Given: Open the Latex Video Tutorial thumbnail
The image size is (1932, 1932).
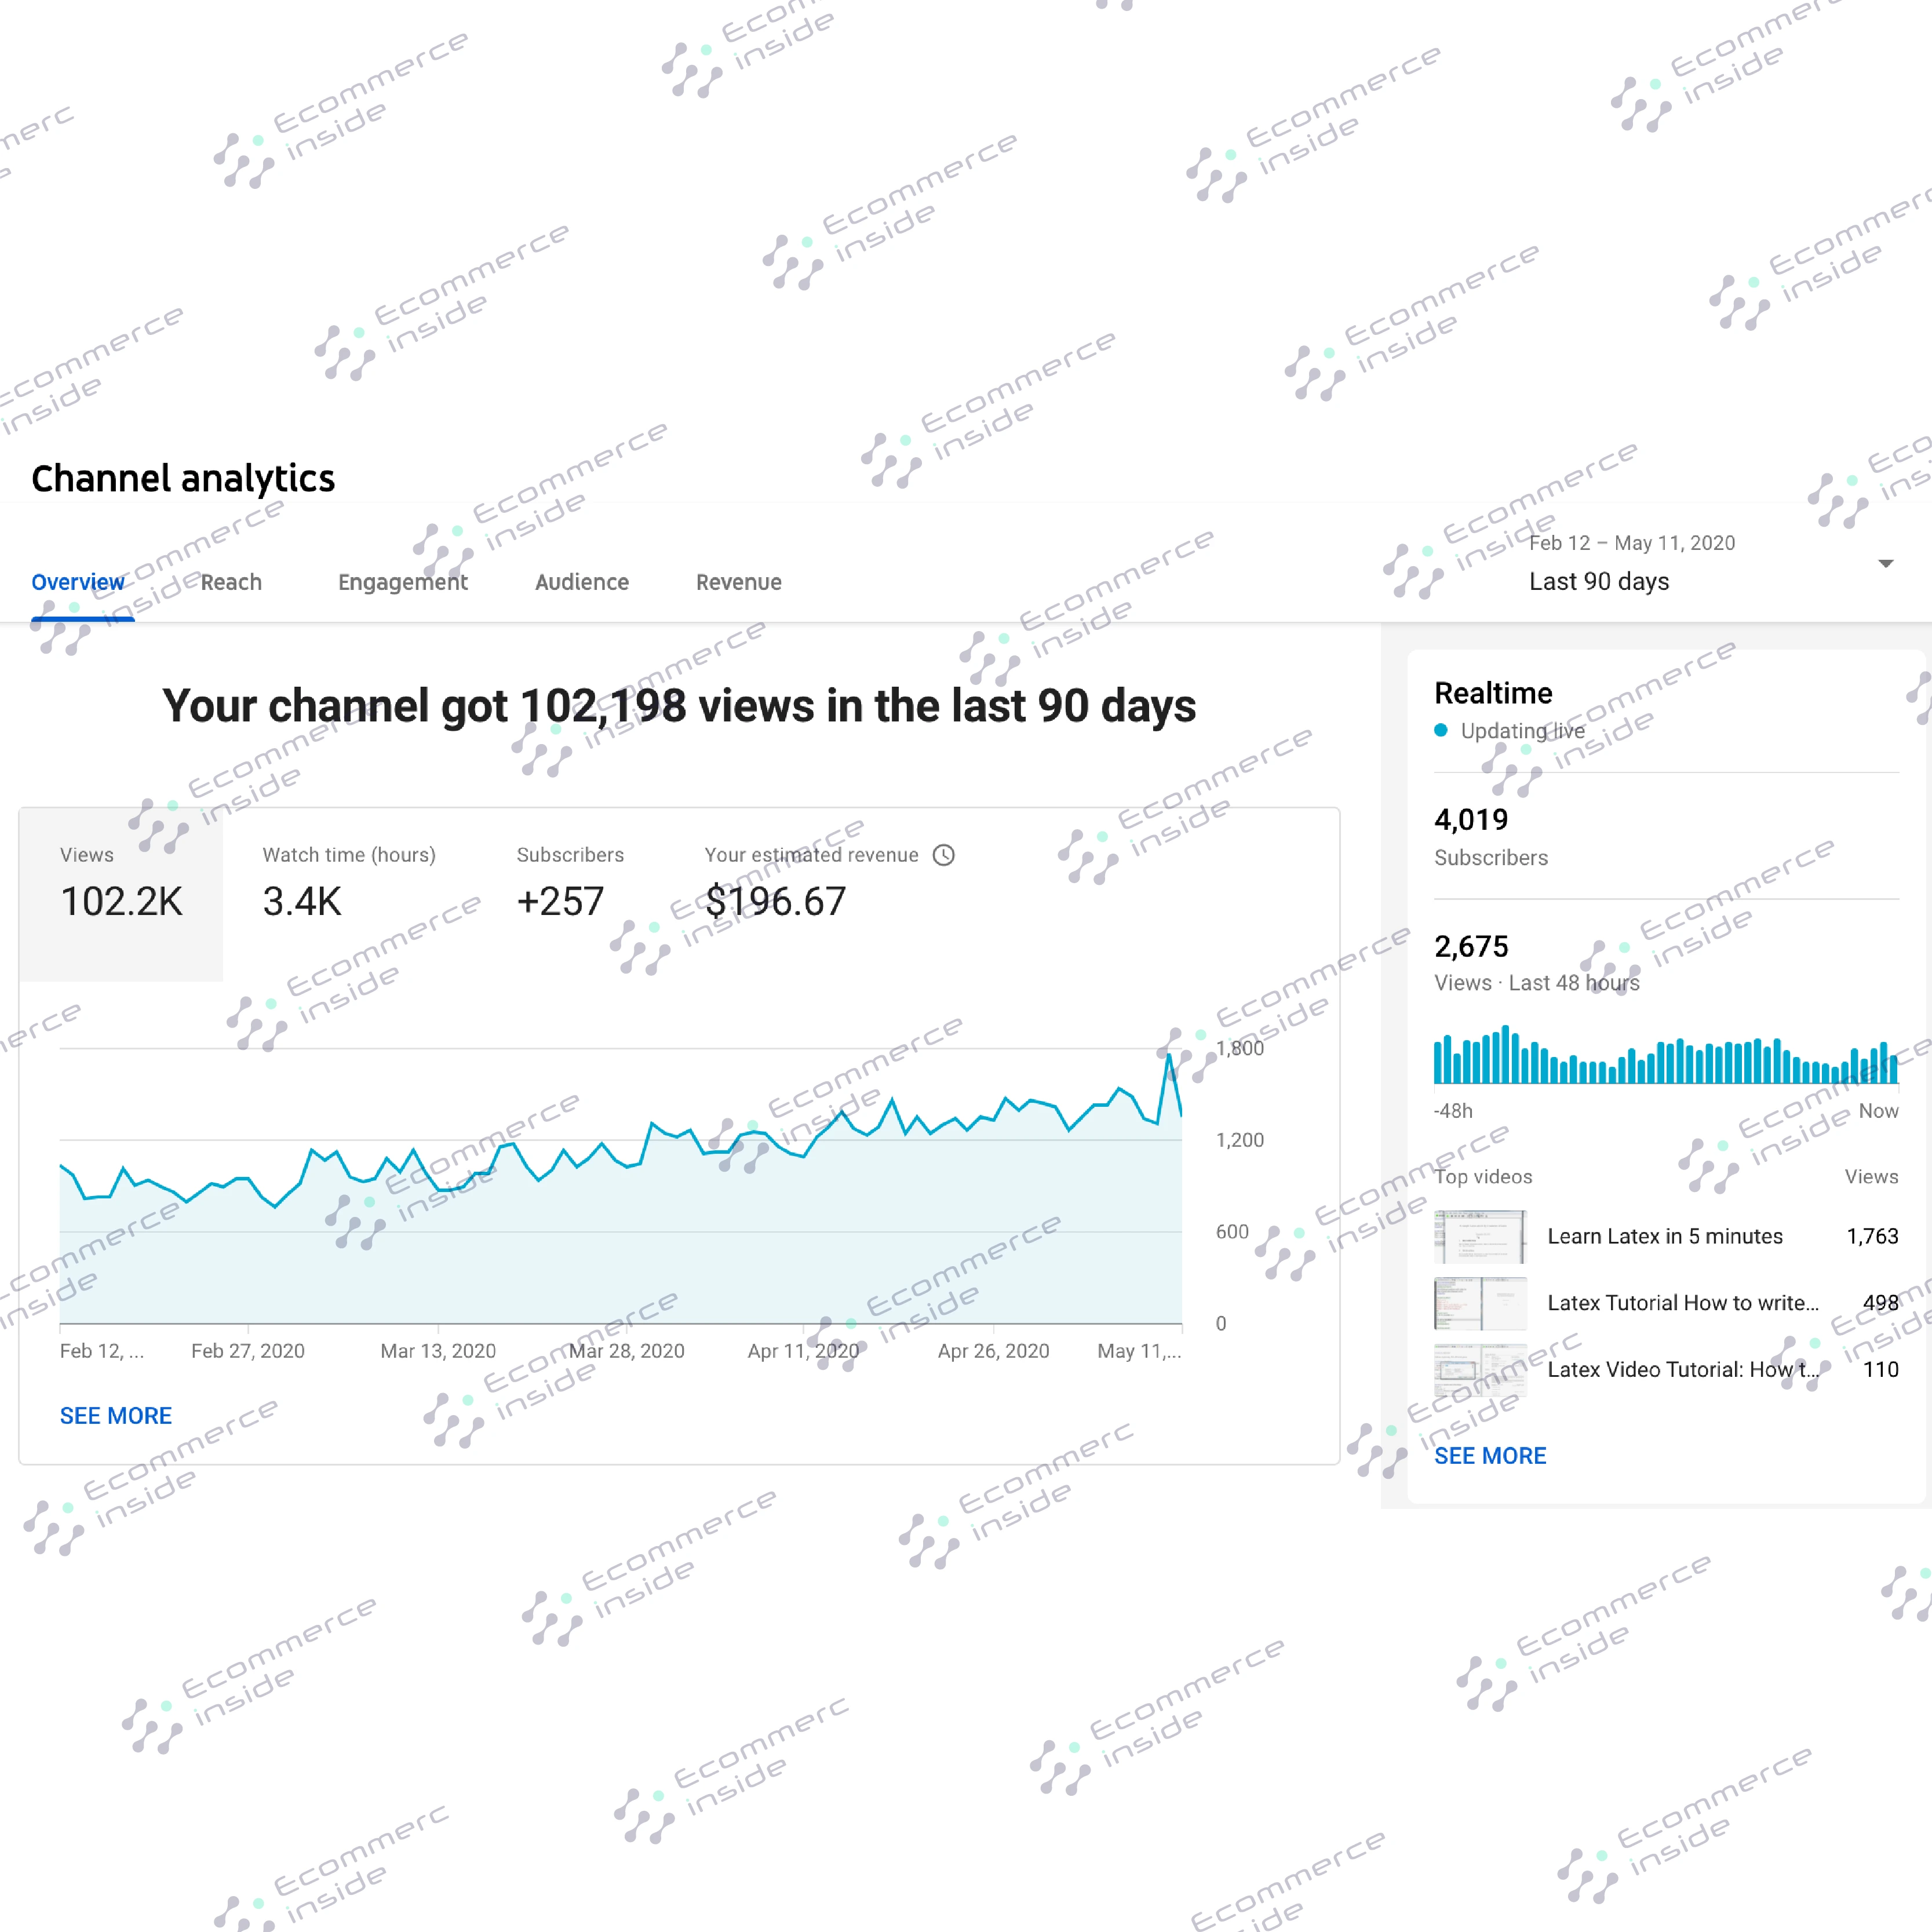Looking at the screenshot, I should pos(1480,1370).
